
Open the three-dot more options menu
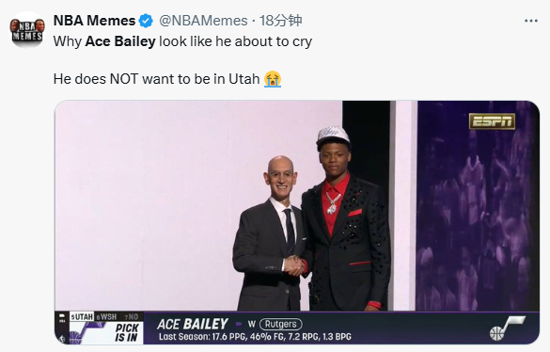click(530, 21)
